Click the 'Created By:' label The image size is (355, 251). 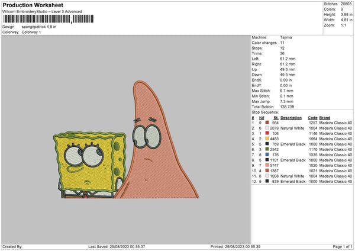click(x=12, y=246)
